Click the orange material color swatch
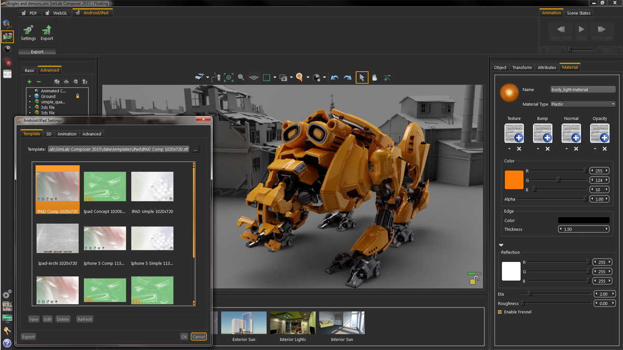The width and height of the screenshot is (623, 350). 514,179
